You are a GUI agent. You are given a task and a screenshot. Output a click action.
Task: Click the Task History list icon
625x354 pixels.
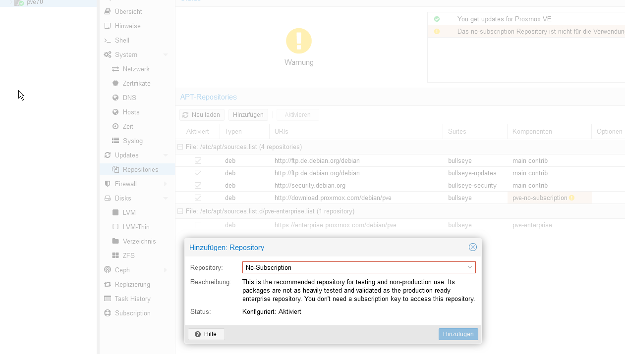tap(108, 299)
